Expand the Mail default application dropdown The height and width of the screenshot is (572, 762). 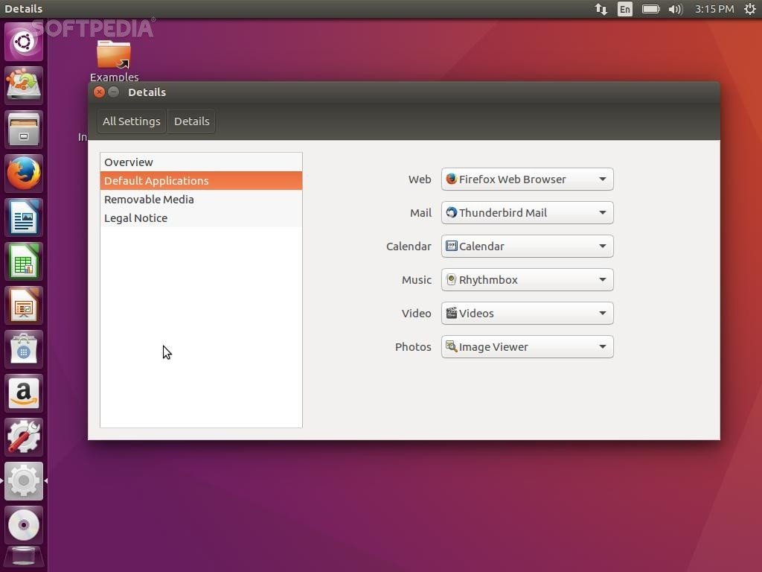(x=527, y=213)
